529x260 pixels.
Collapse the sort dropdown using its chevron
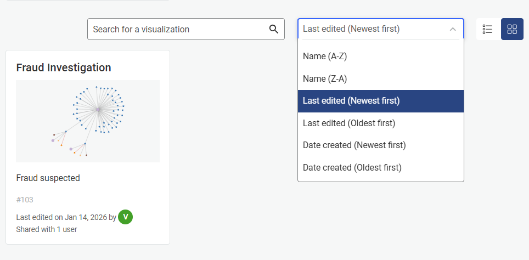click(x=453, y=29)
